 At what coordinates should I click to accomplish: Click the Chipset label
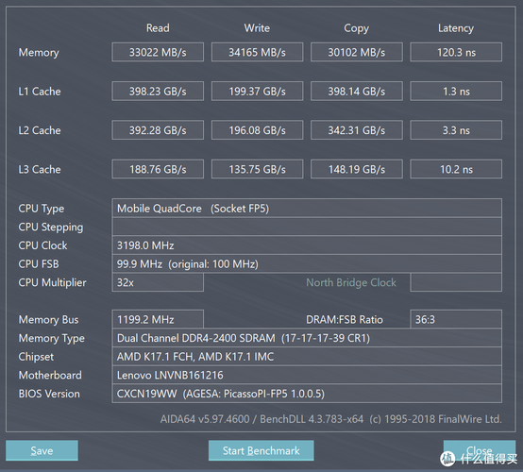[36, 357]
